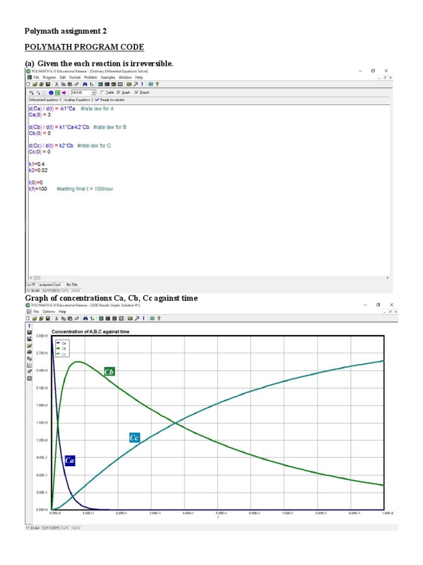Click the Cc legend entry on graph

point(61,354)
